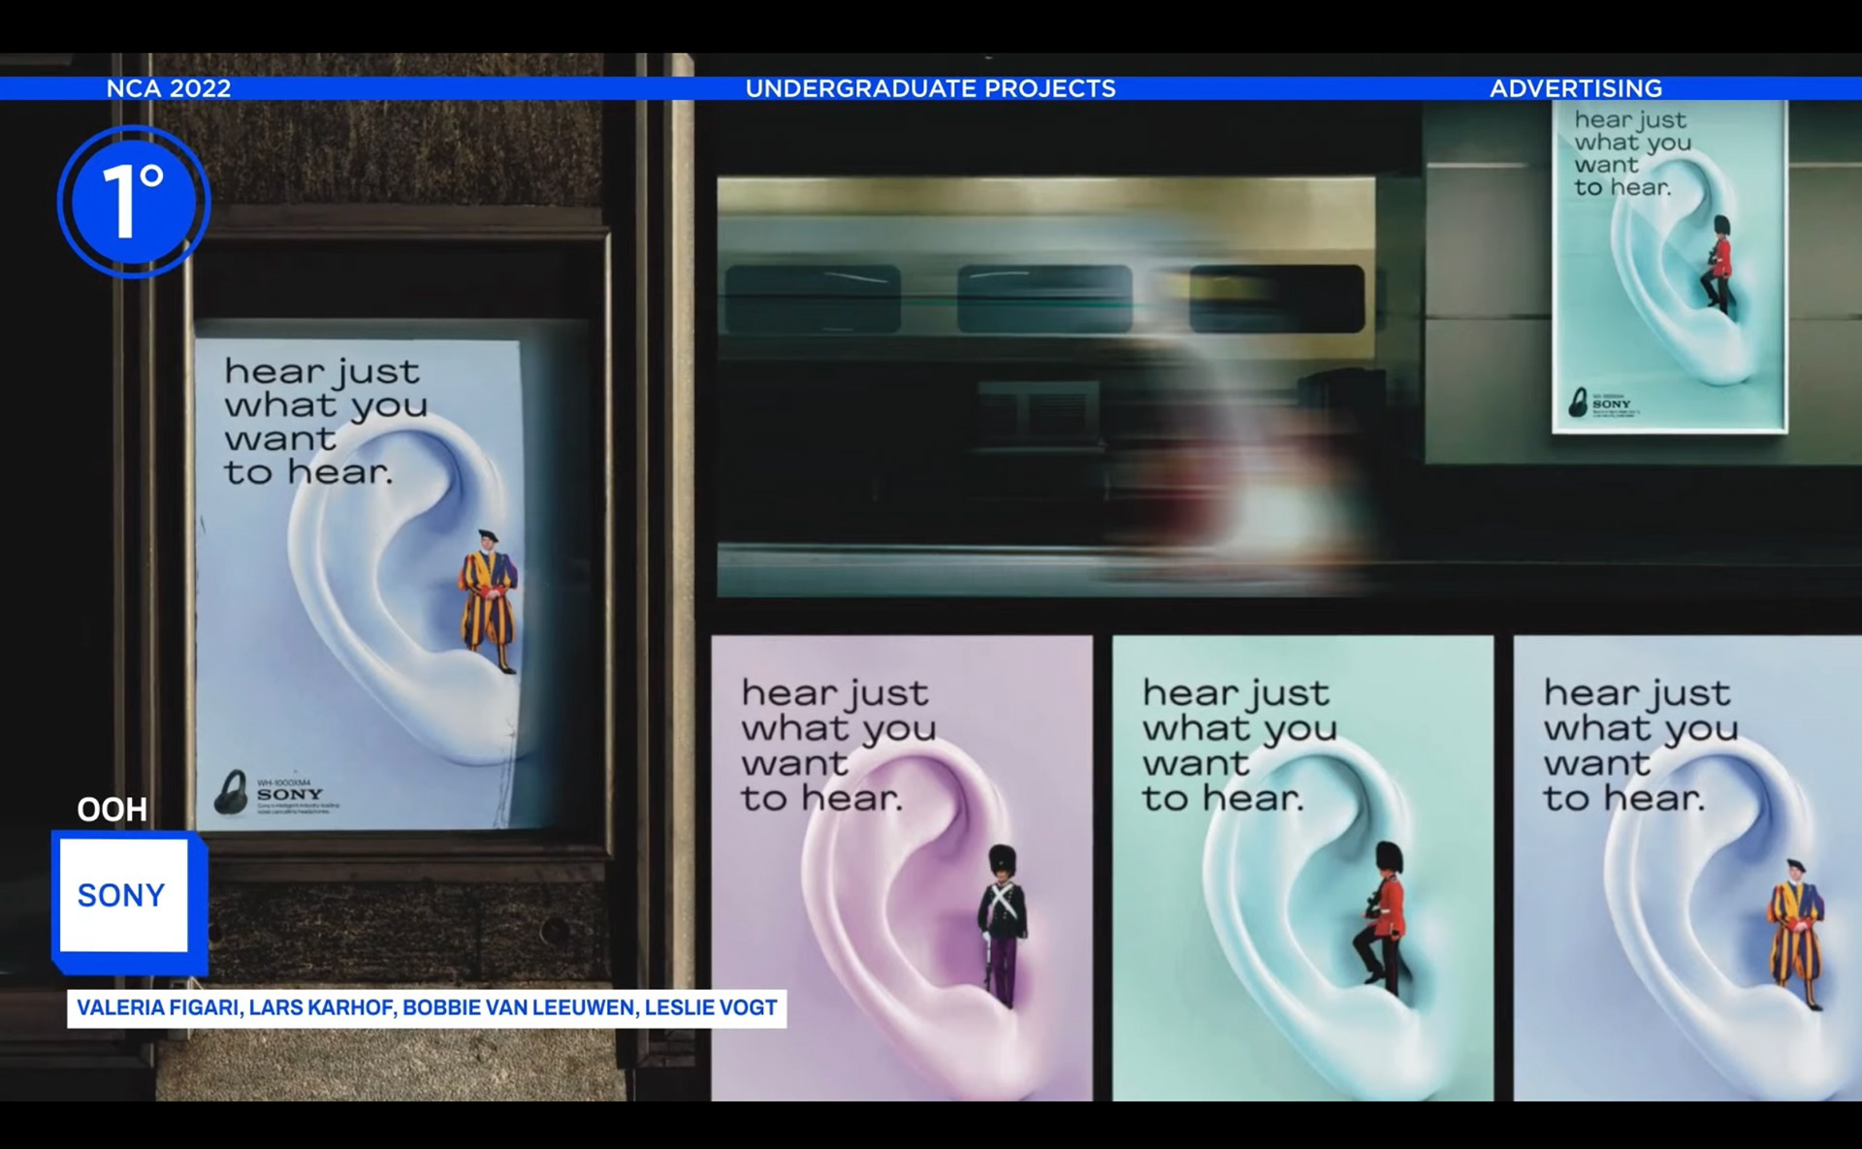The height and width of the screenshot is (1149, 1862).
Task: Open the purple guard ear poster
Action: 902,868
